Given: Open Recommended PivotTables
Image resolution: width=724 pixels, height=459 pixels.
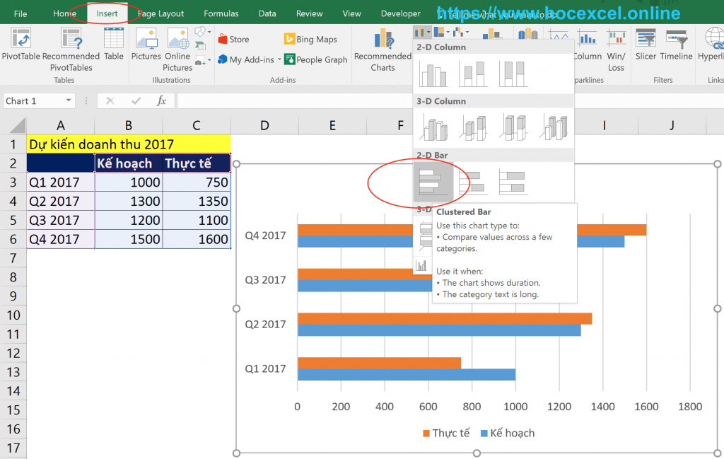Looking at the screenshot, I should tap(71, 50).
